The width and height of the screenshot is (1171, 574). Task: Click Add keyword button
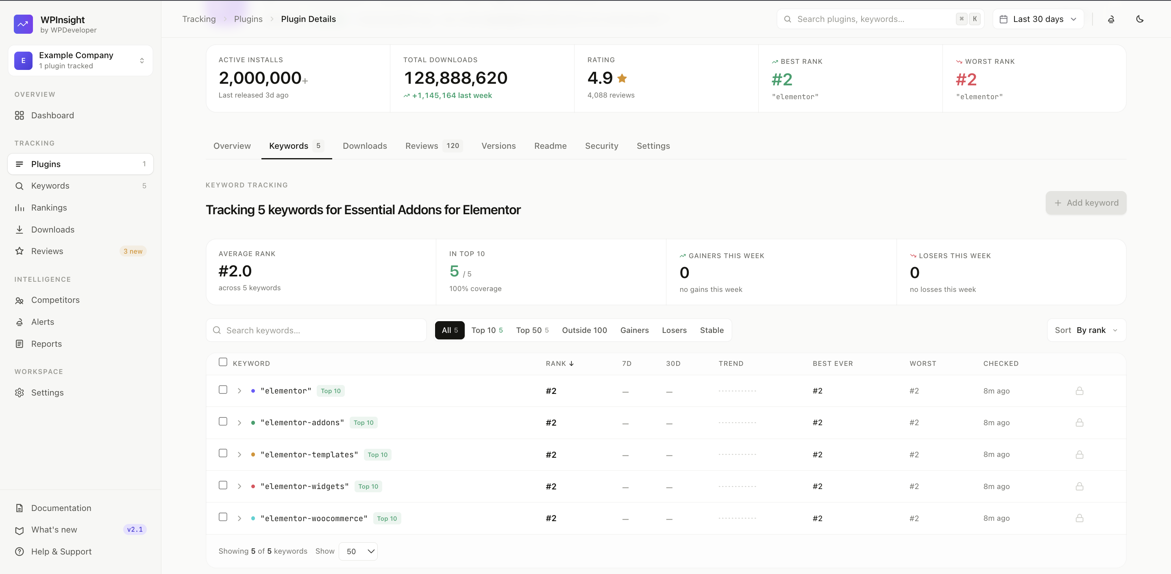(1086, 203)
